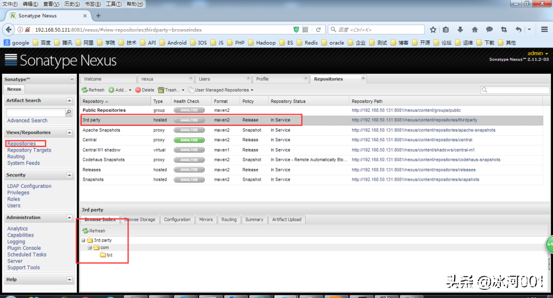
Task: Click the QR code icon in address bar
Action: coord(305,30)
